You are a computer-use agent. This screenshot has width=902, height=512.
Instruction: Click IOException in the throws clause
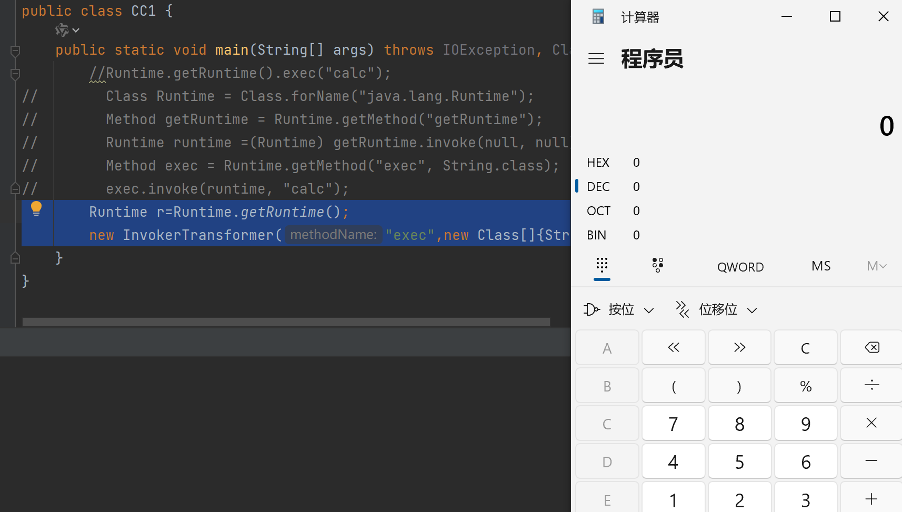(488, 50)
